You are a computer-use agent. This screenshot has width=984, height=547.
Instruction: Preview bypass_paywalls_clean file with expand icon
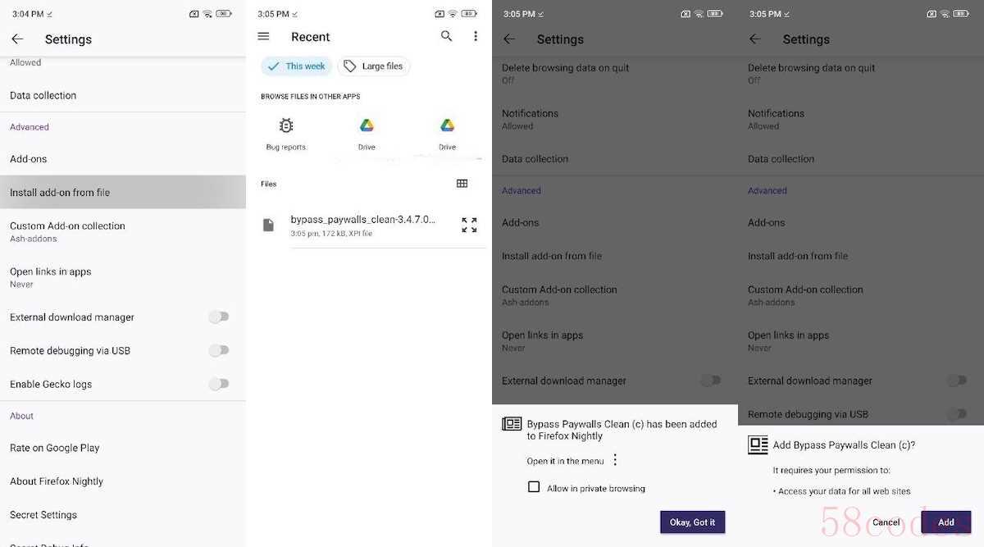pos(469,225)
